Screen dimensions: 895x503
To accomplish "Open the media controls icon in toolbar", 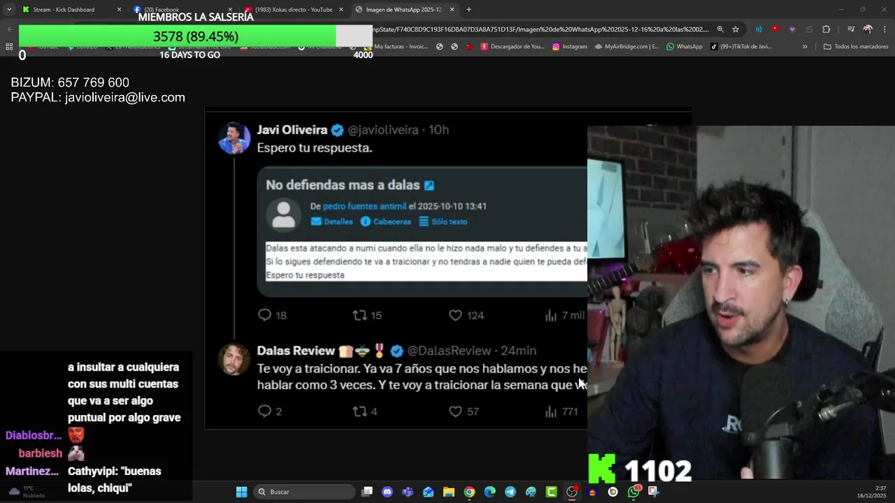I will pos(851,29).
